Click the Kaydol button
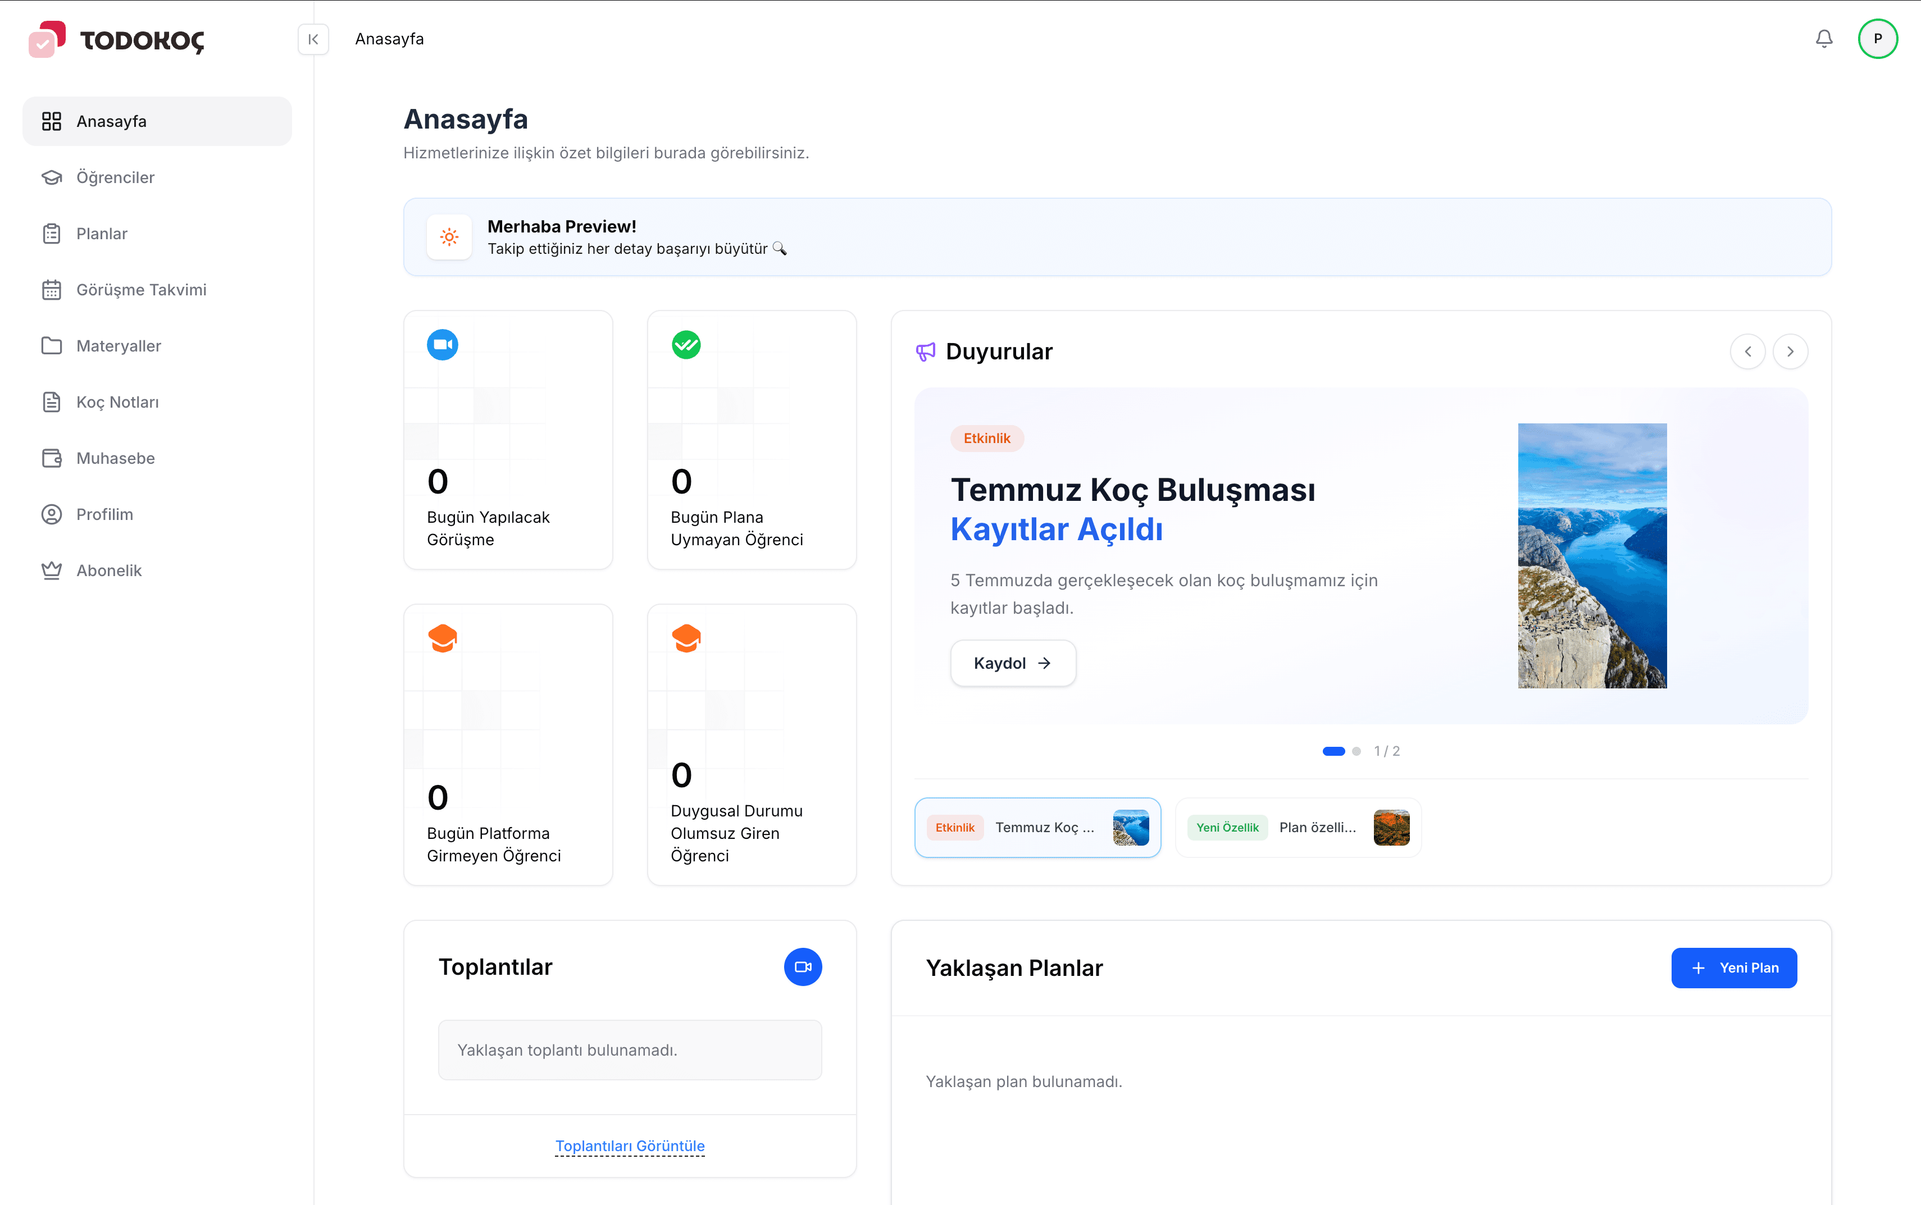 (x=1013, y=663)
